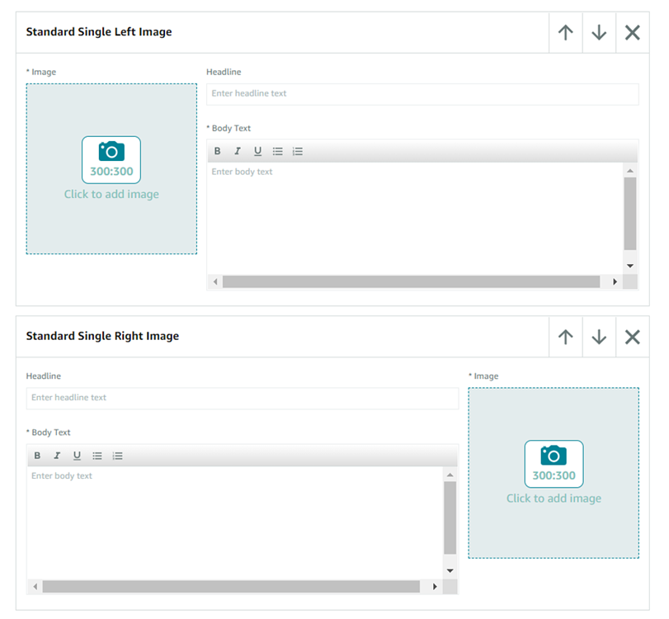Insert bulleted list in Left Image body text
669x619 pixels.
point(278,152)
